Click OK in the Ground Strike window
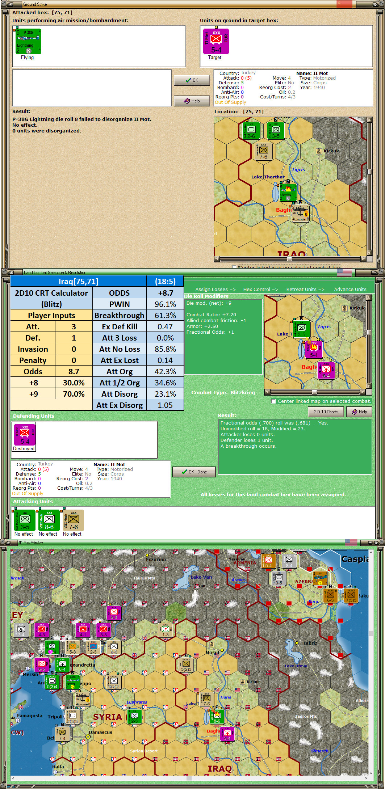Viewport: 385px width, 789px height. pos(192,80)
